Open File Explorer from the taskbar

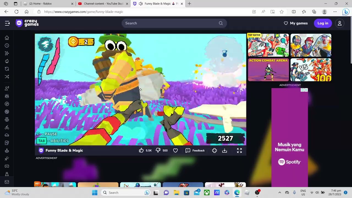pos(176,193)
